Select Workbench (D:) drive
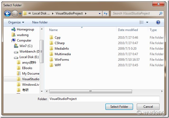Viewport: 169px width, 118px height. coord(29,52)
